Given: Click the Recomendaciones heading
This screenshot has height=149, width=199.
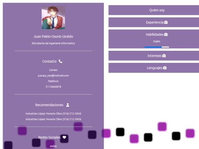Looking at the screenshot, I should pyautogui.click(x=49, y=105).
